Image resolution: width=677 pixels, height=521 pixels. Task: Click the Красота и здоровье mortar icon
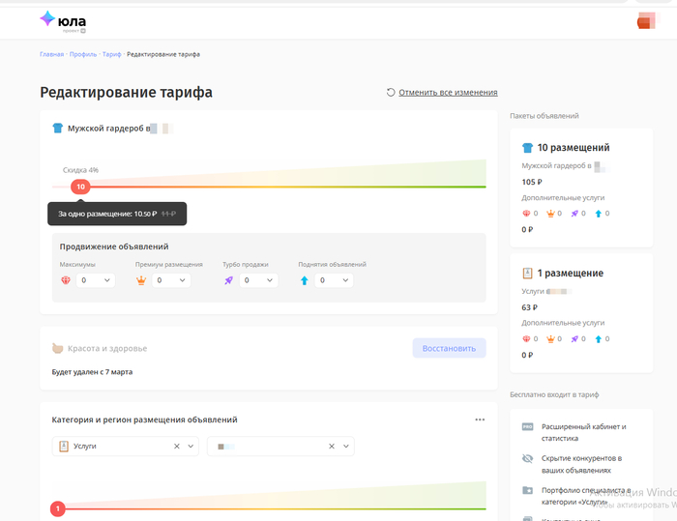pos(57,348)
